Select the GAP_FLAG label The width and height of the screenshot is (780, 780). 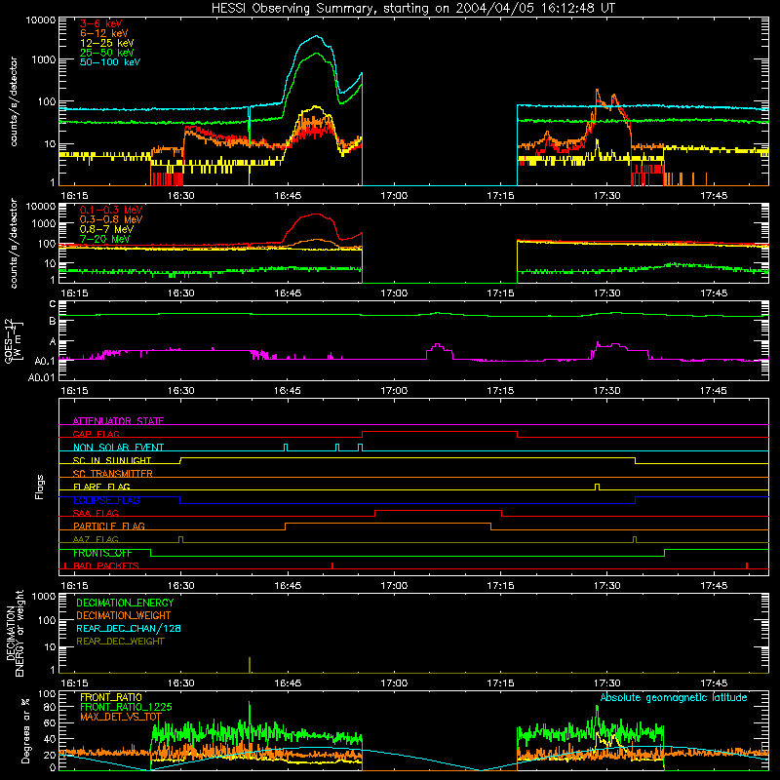pyautogui.click(x=96, y=434)
